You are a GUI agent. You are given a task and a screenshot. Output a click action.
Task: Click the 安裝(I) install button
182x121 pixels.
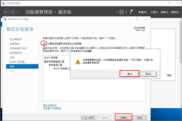(124, 118)
